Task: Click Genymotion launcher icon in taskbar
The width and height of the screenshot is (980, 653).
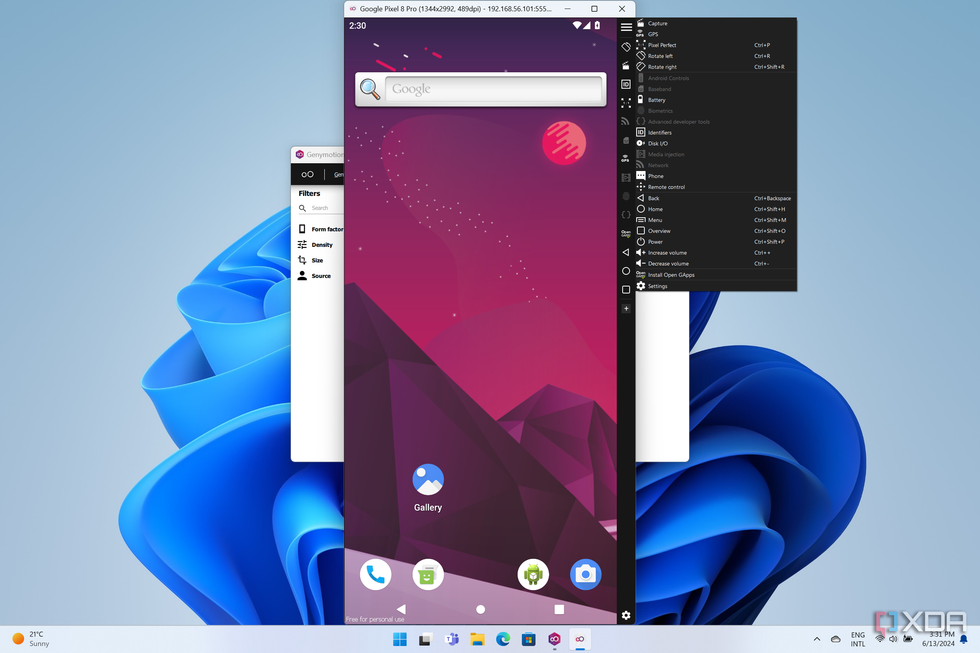Action: click(554, 639)
